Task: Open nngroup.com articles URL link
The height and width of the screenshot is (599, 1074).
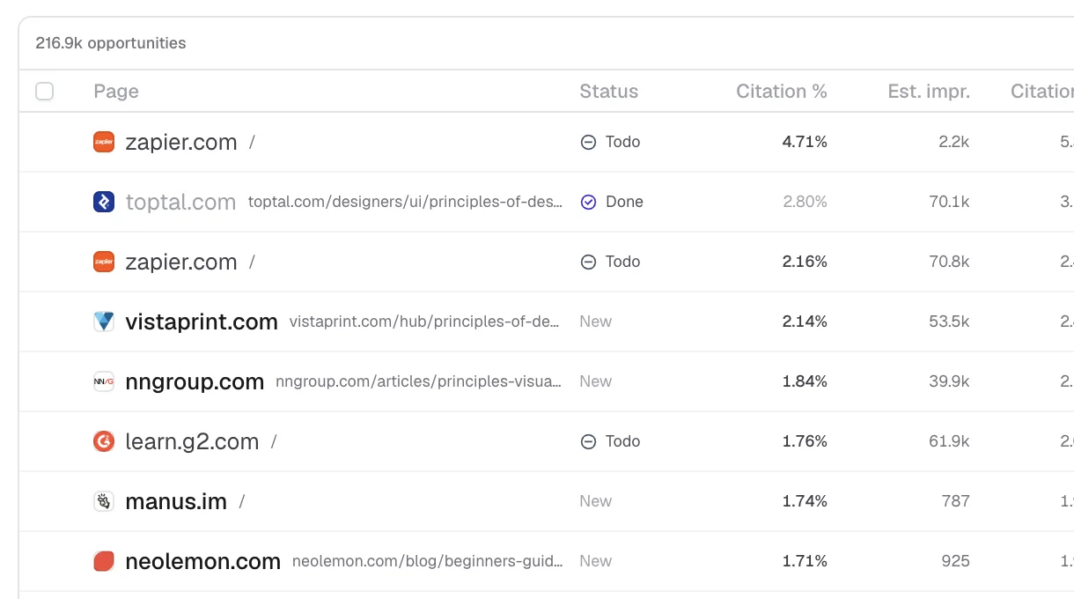Action: tap(419, 381)
